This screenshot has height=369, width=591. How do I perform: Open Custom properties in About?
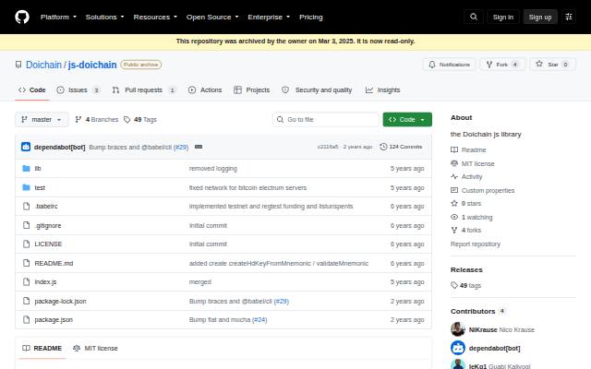point(482,191)
